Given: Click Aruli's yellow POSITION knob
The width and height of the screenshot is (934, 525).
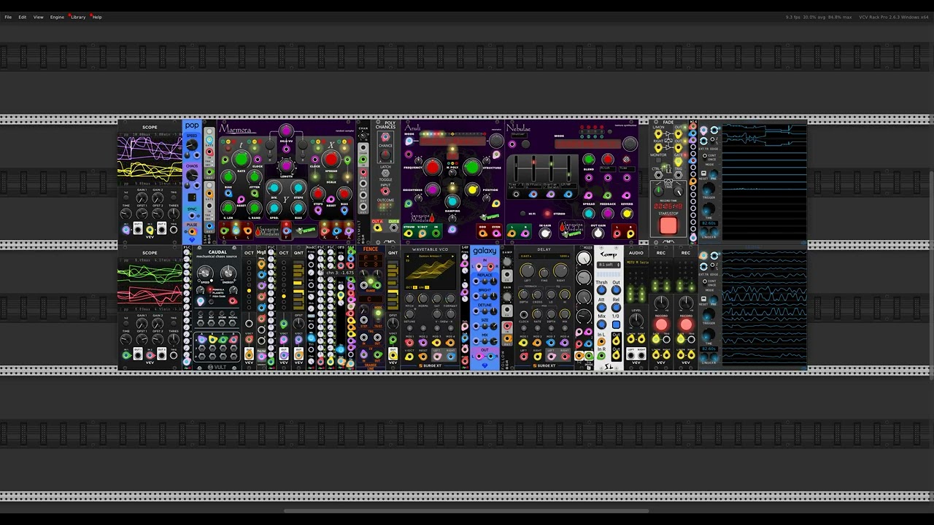Looking at the screenshot, I should pos(472,190).
